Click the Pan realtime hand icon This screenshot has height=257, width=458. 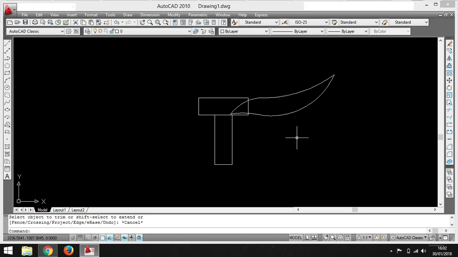pyautogui.click(x=142, y=22)
